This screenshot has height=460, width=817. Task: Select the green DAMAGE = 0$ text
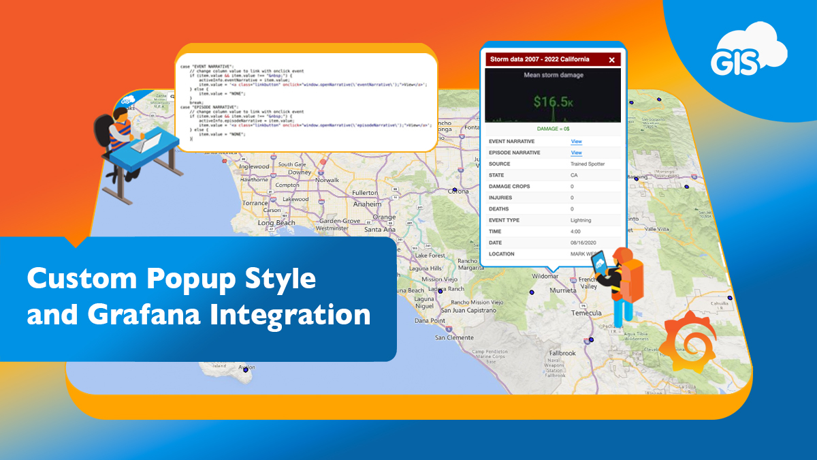pos(553,127)
